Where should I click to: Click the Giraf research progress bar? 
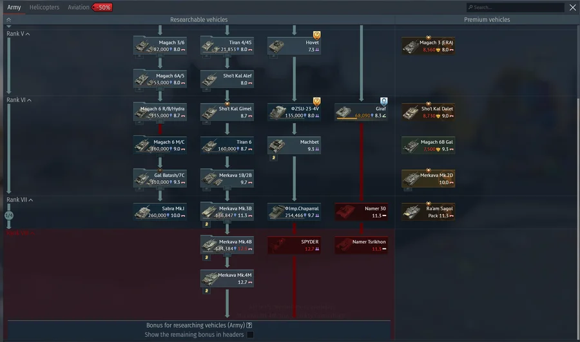pos(347,119)
